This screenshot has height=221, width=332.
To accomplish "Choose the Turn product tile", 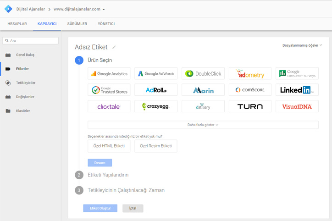I will click(250, 106).
